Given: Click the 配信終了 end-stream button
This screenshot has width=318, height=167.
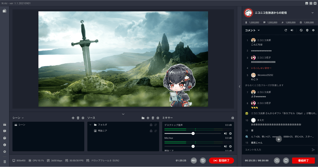Looking at the screenshot, I should (222, 160).
